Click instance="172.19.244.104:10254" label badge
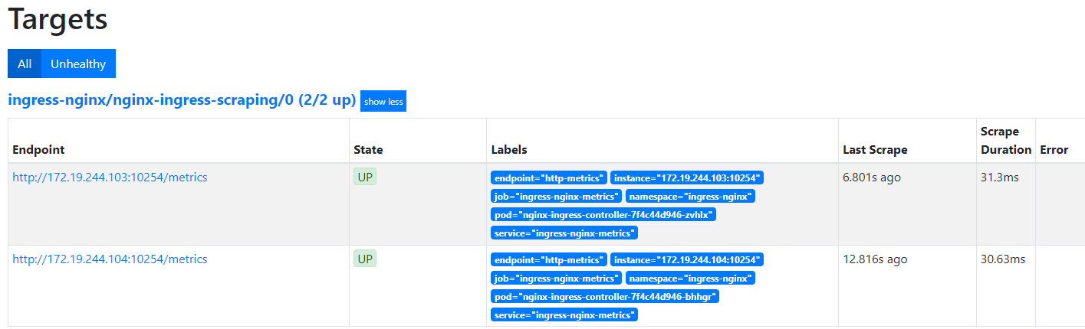Screen dimensions: 1085x329 (687, 260)
